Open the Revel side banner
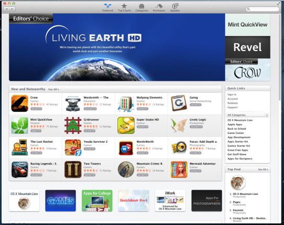 click(x=247, y=47)
